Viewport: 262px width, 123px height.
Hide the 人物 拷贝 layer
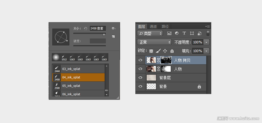coord(140,60)
